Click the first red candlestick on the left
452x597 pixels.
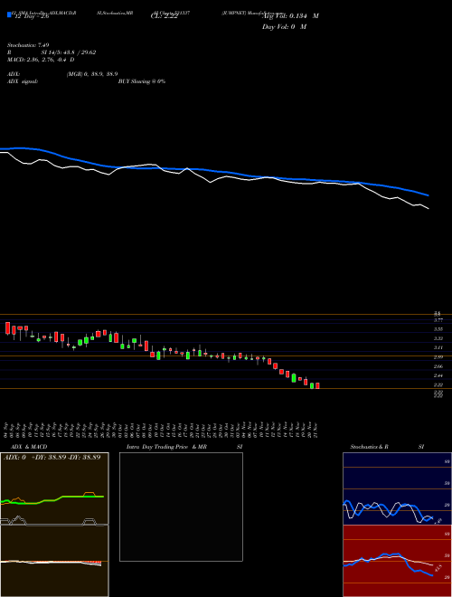[x=7, y=328]
